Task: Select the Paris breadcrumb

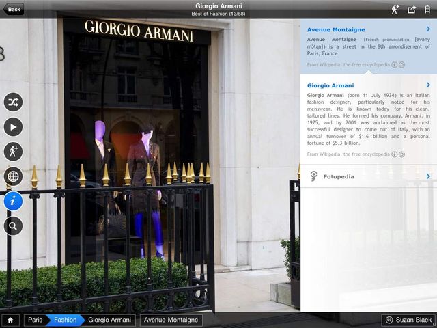Action: [35, 320]
